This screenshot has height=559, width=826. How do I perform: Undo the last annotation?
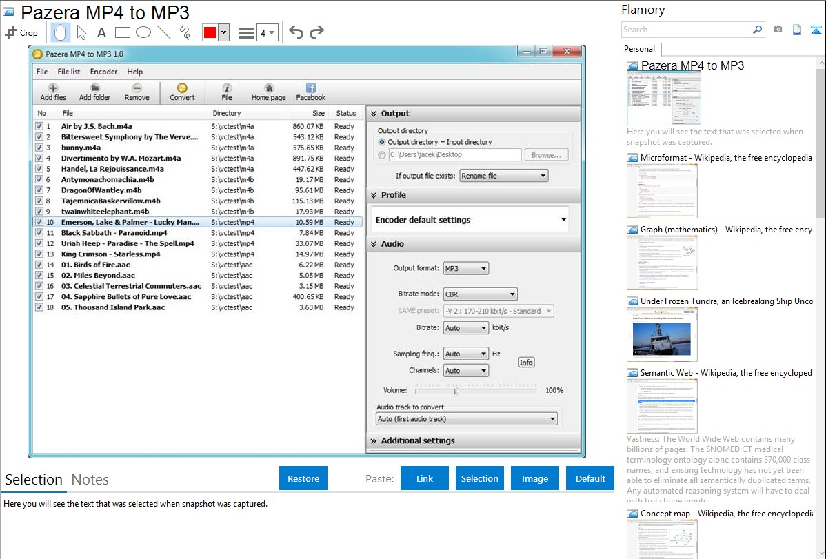point(296,32)
